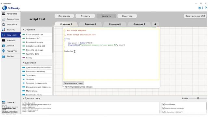Click the Скомпилировать скрипт button

pyautogui.click(x=73, y=83)
